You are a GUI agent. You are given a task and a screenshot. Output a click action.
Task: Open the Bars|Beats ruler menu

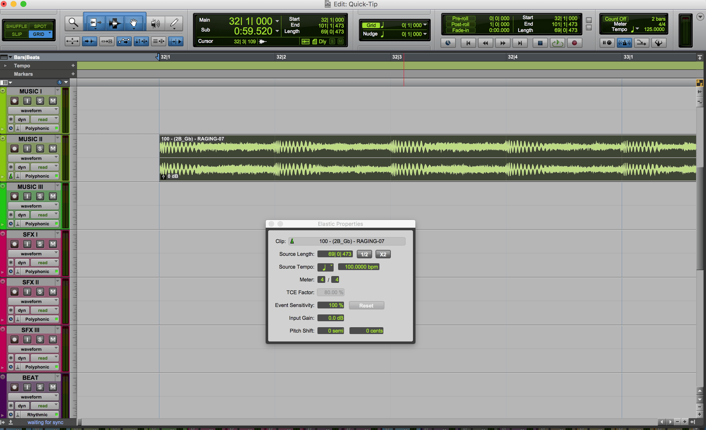coord(6,57)
